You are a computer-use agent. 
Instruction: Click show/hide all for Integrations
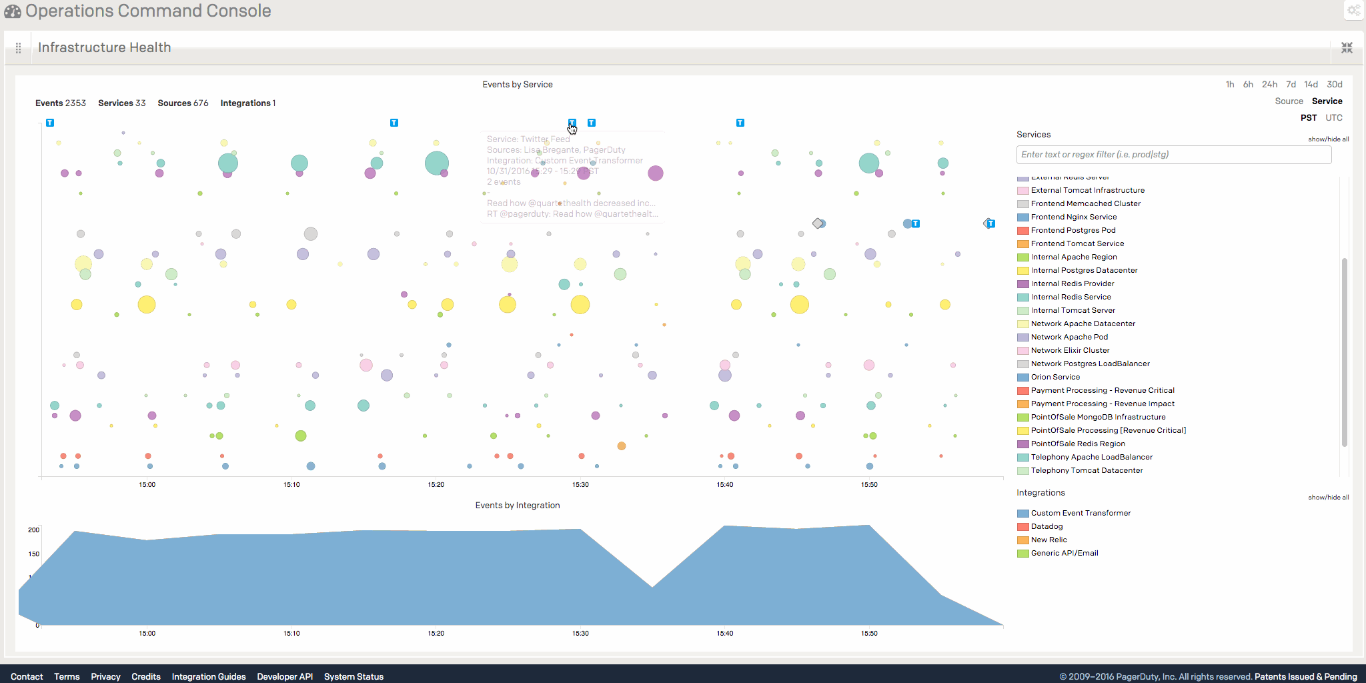(x=1328, y=498)
